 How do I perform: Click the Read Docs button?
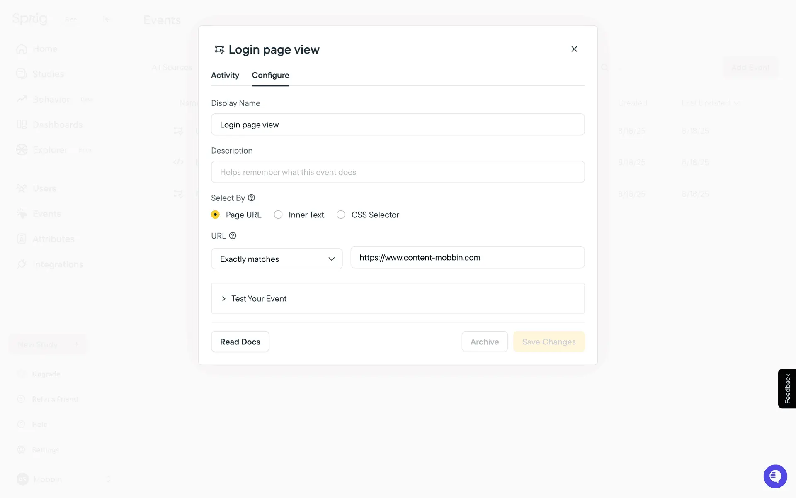click(x=240, y=342)
